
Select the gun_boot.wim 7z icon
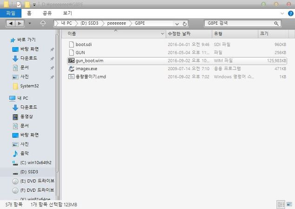(71, 60)
